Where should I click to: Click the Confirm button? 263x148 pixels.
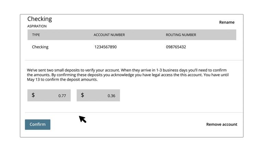click(x=38, y=124)
